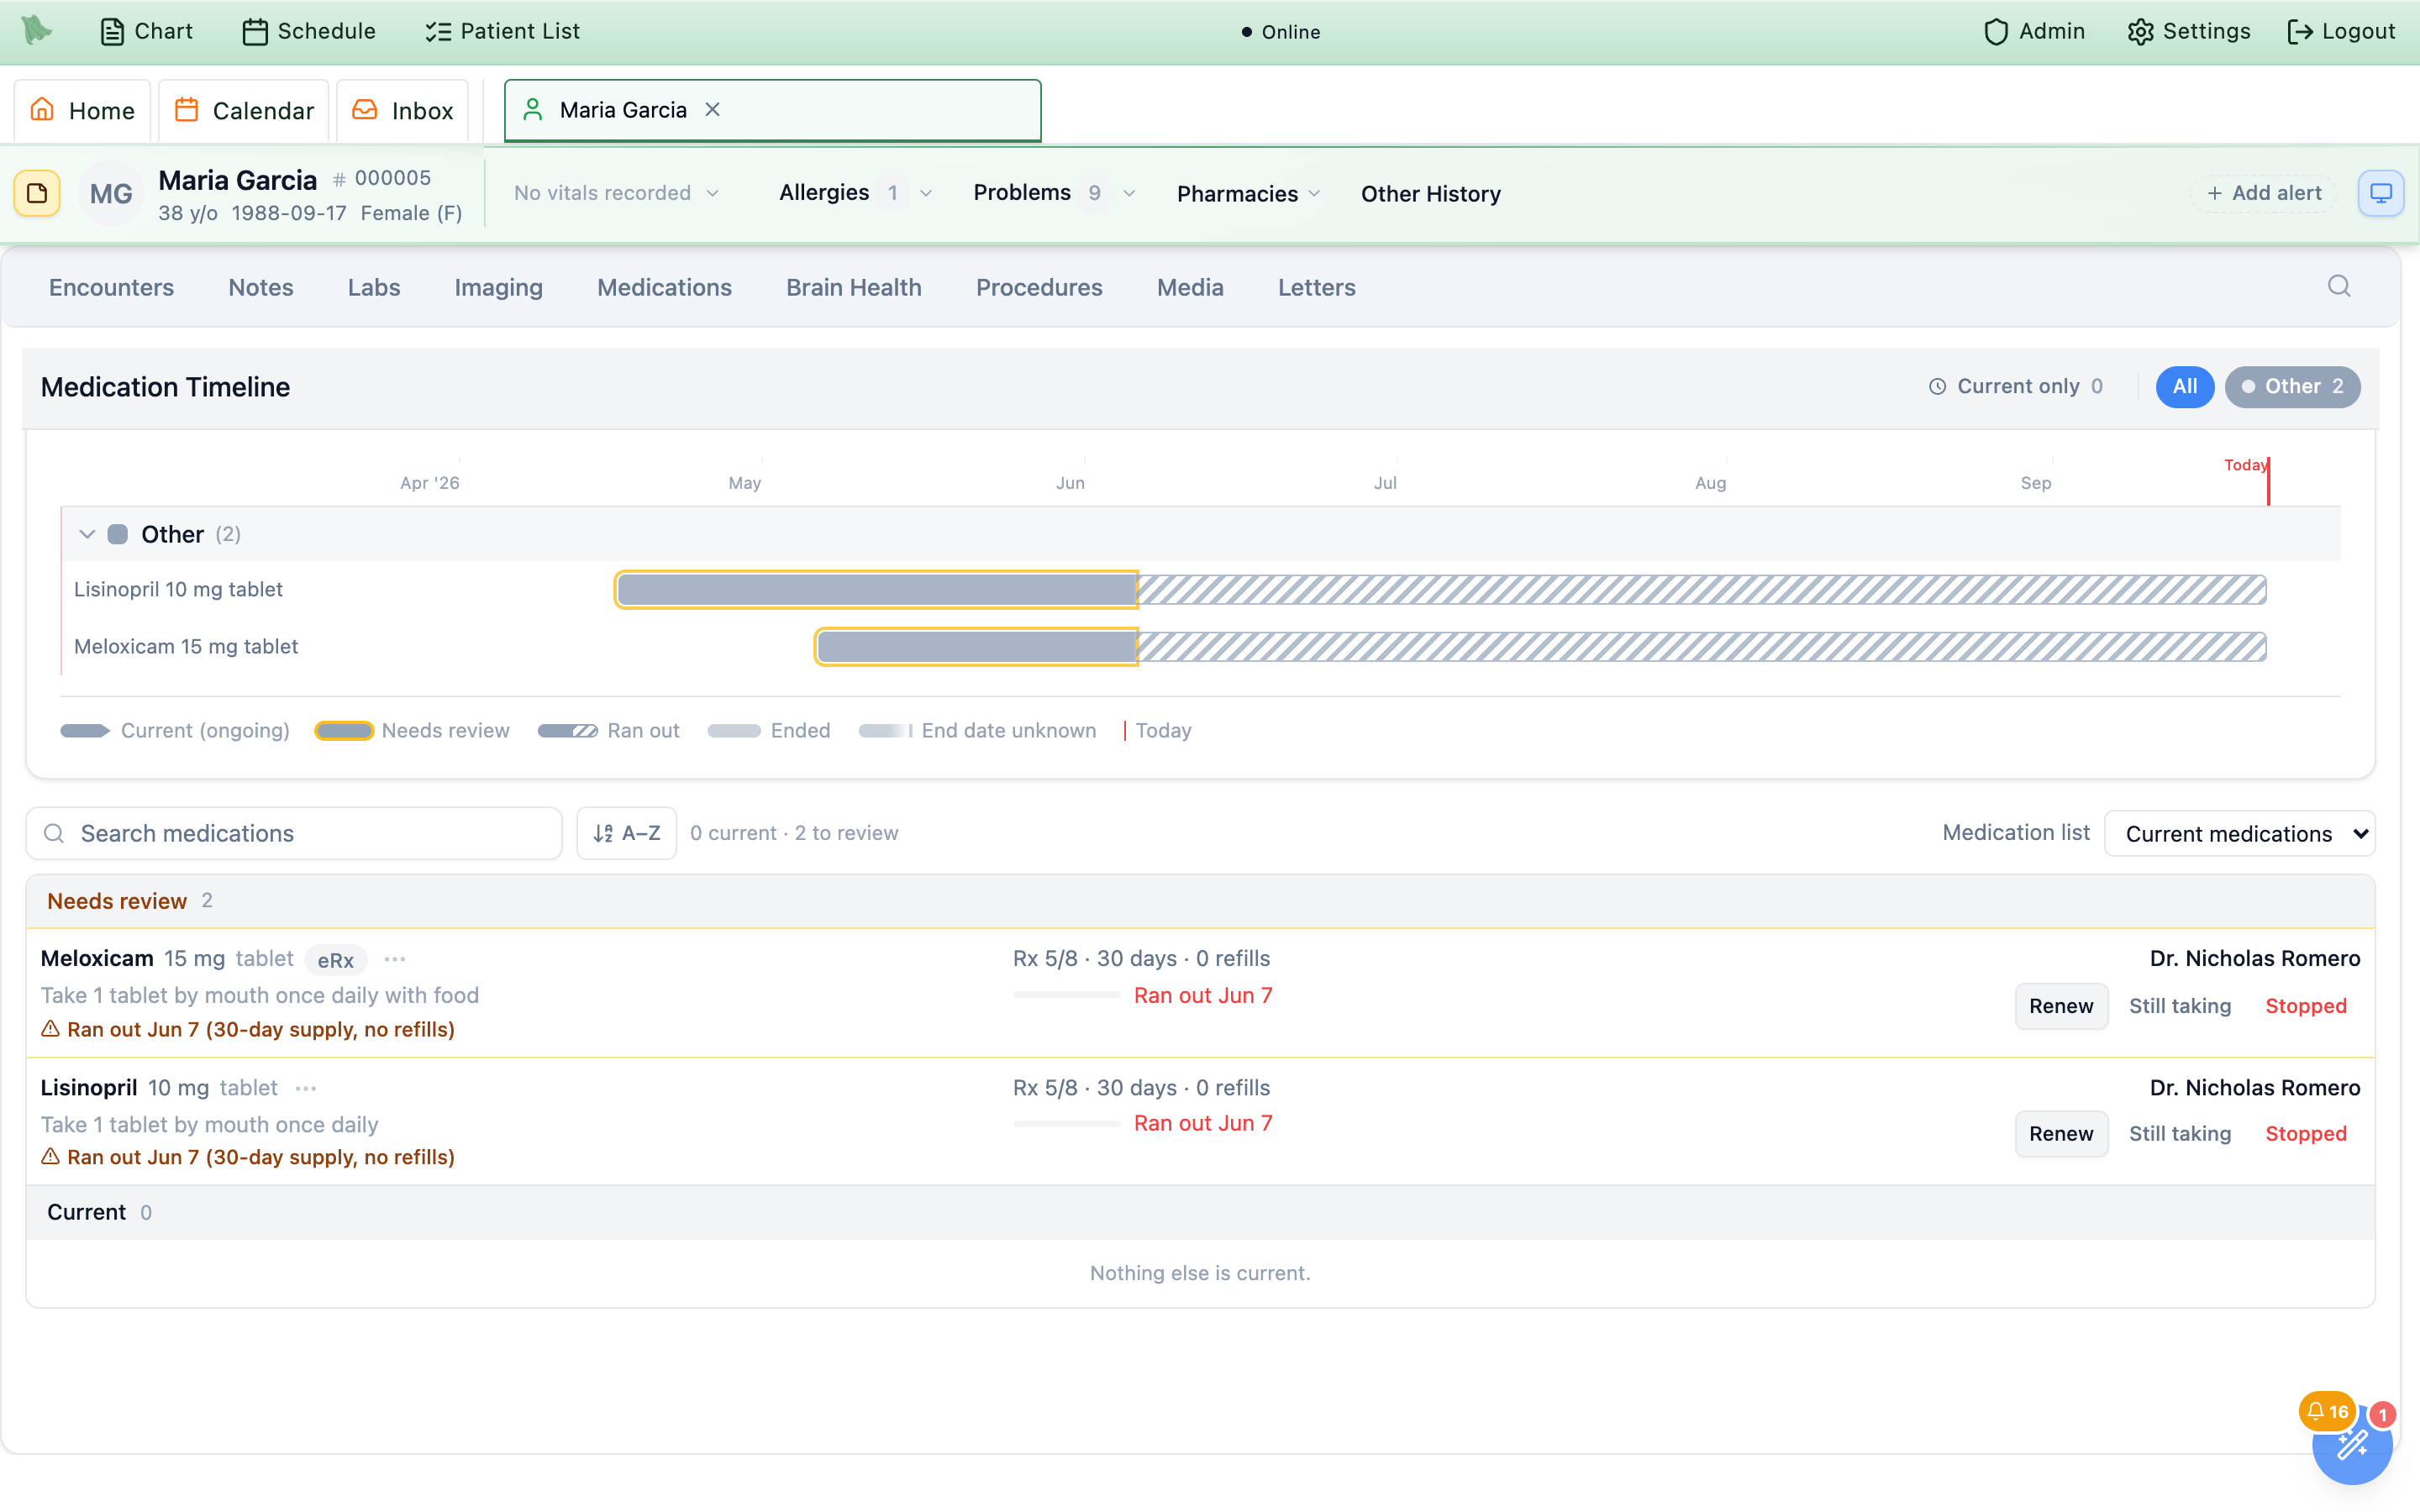Click the MG patient avatar

111,193
